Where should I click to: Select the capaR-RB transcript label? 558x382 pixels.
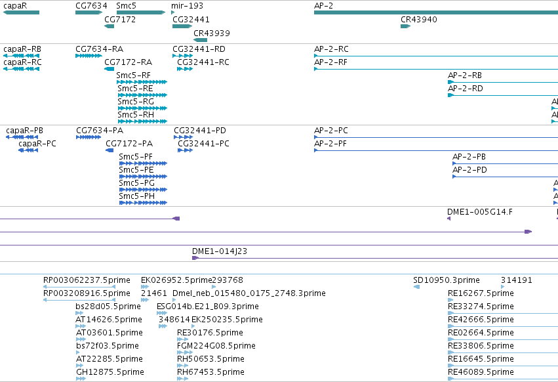[x=22, y=49]
